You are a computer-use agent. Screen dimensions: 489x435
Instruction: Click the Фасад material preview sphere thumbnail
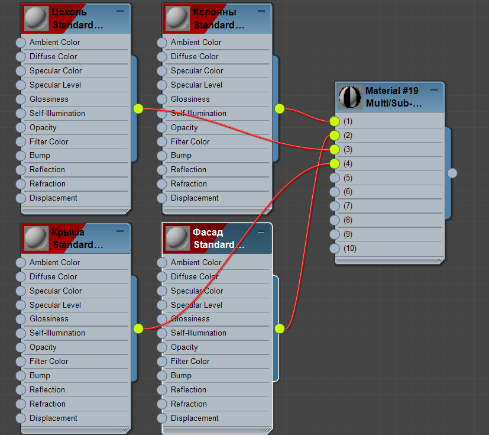(178, 239)
